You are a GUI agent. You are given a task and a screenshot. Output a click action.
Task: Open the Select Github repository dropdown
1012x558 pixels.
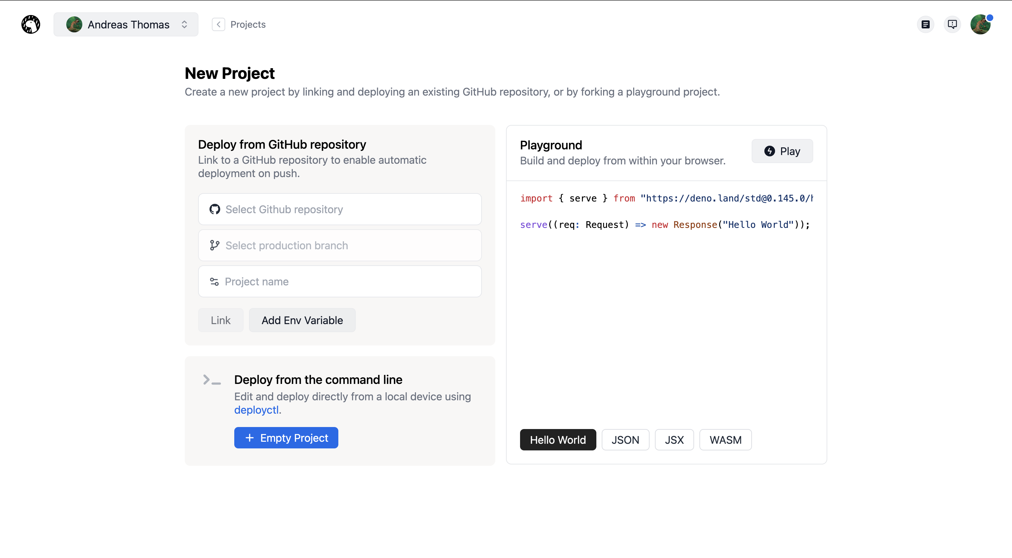(339, 210)
